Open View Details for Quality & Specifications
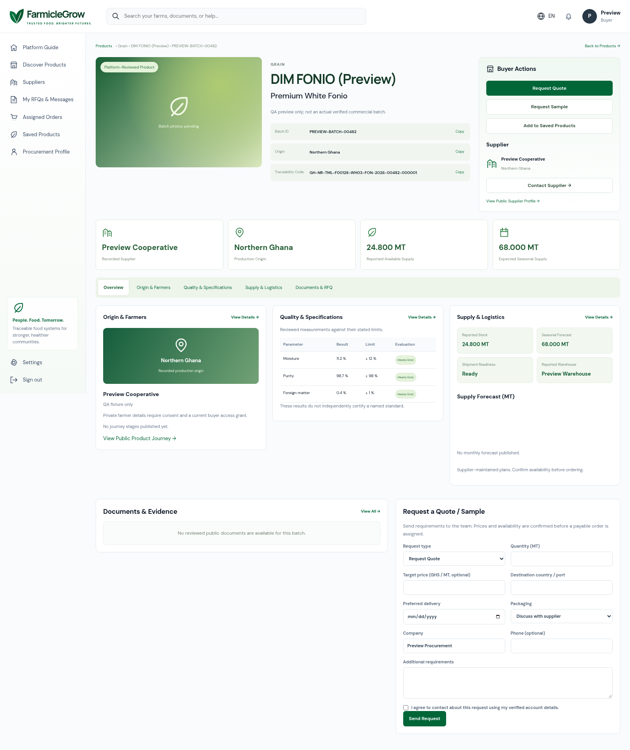 point(422,317)
